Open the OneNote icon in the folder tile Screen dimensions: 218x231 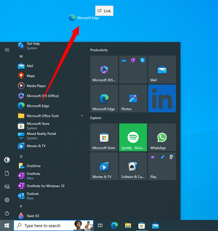133,60
